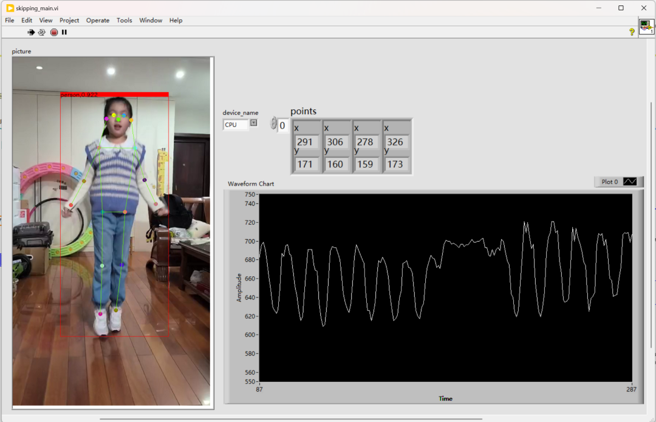The height and width of the screenshot is (422, 656).
Task: Click the points array index stepper
Action: point(273,123)
